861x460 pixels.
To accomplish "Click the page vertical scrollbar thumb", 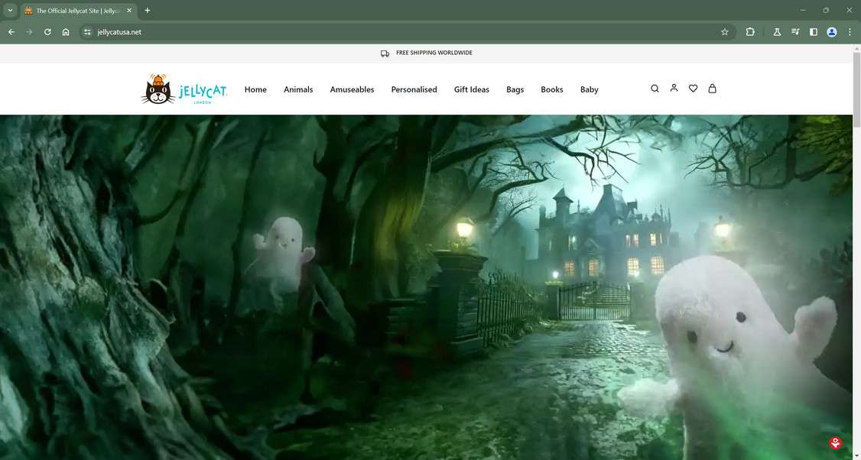I will point(856,91).
